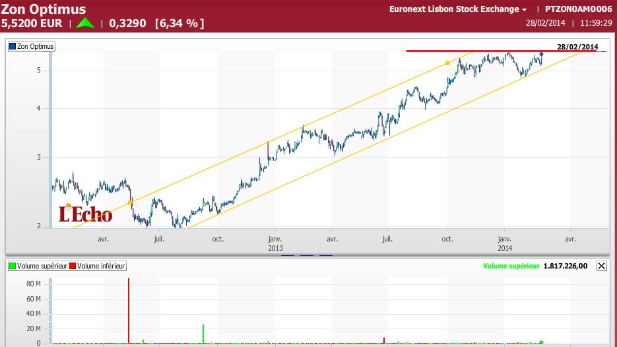Select the PTZON0AM0006 ISIN code
617x347 pixels.
click(578, 9)
